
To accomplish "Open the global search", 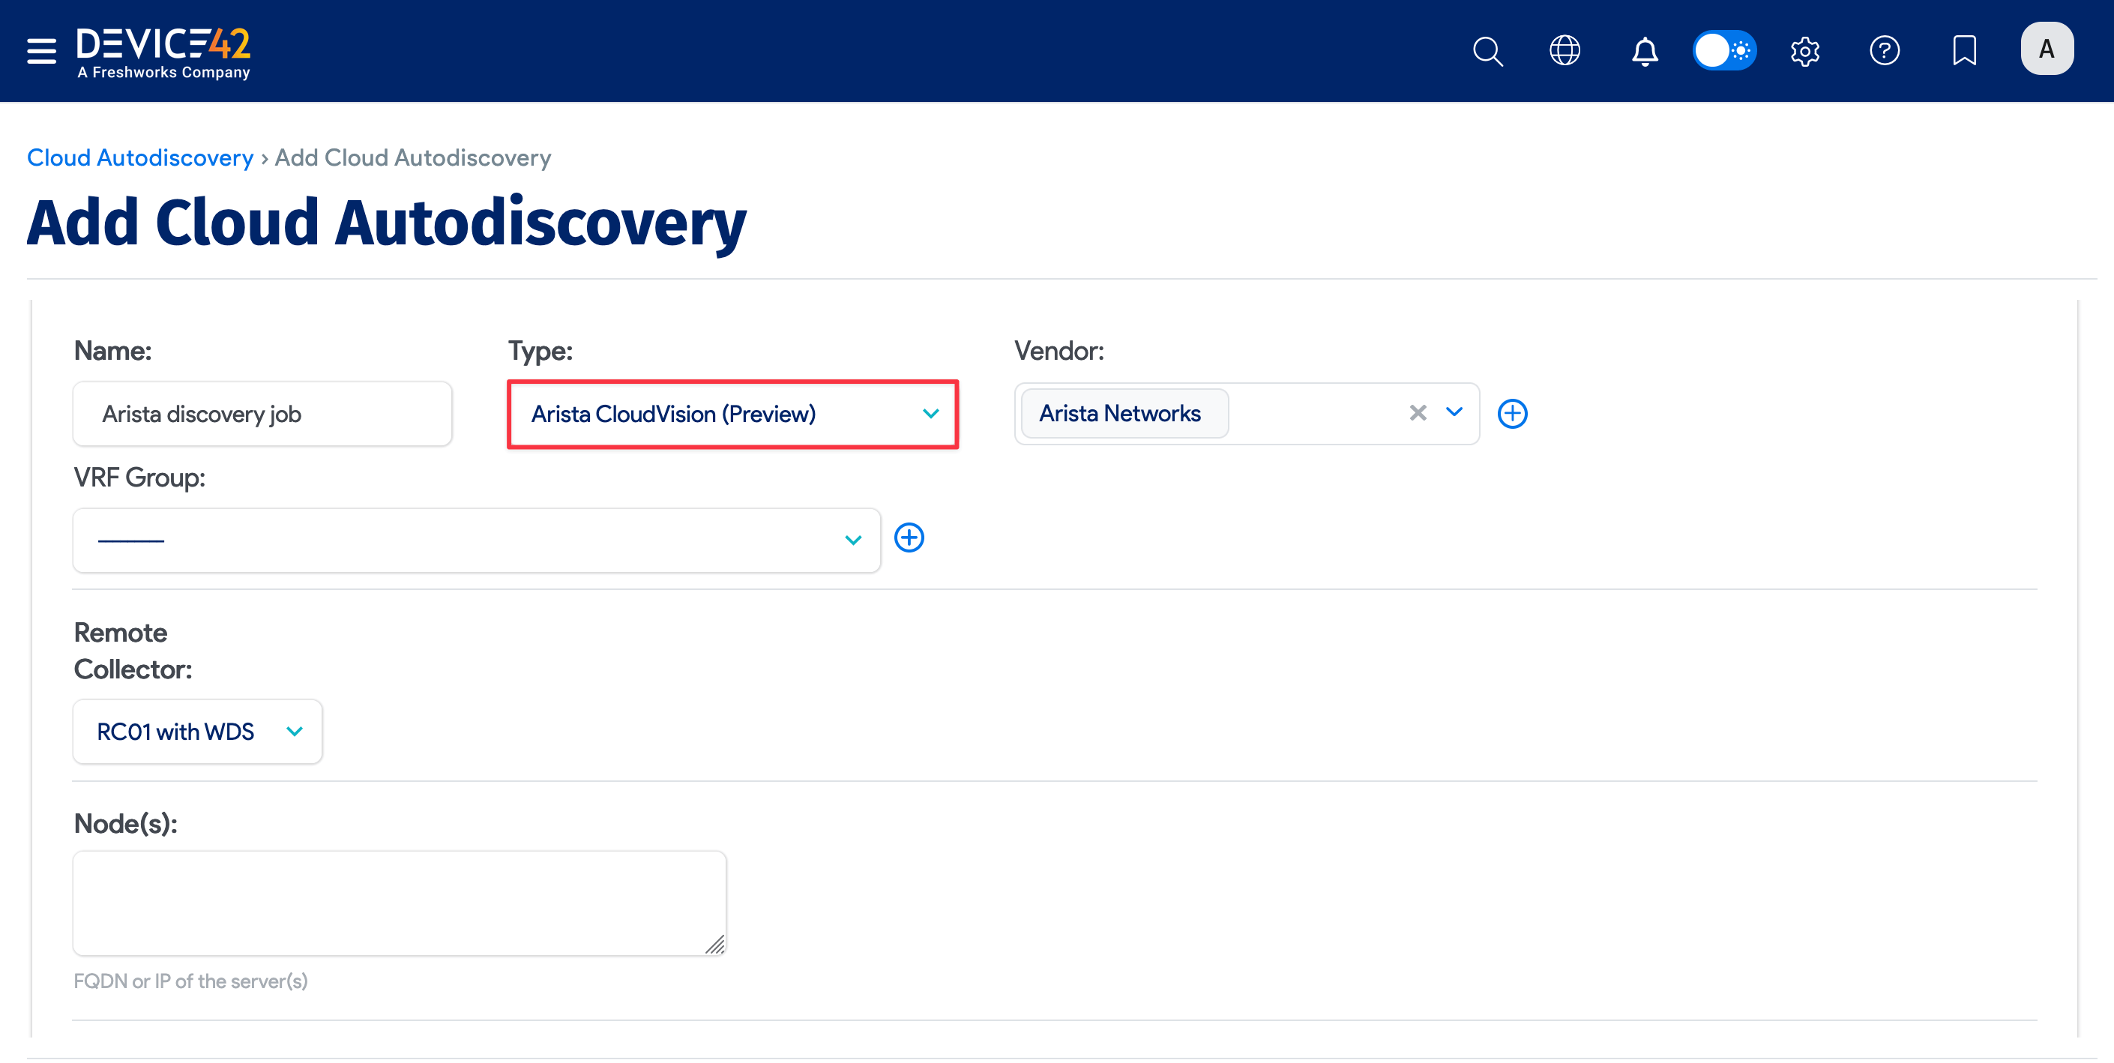I will [x=1488, y=51].
